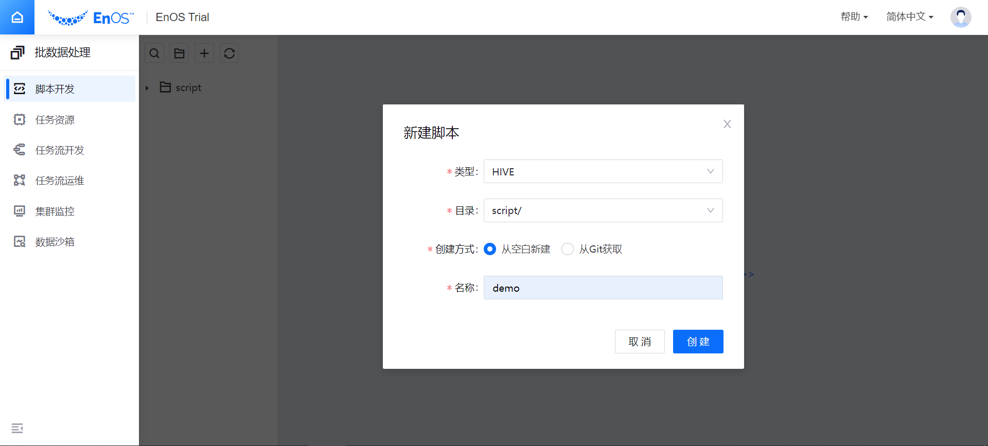Open the 目录 dropdown showing script/
The image size is (988, 446).
(x=603, y=211)
